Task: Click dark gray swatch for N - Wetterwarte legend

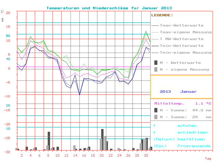Action: [156, 63]
